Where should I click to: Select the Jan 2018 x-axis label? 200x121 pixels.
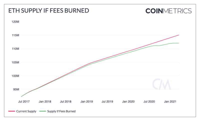(45, 101)
